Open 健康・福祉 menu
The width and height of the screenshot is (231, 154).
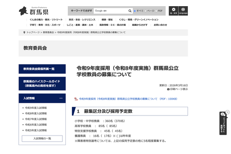point(107,20)
